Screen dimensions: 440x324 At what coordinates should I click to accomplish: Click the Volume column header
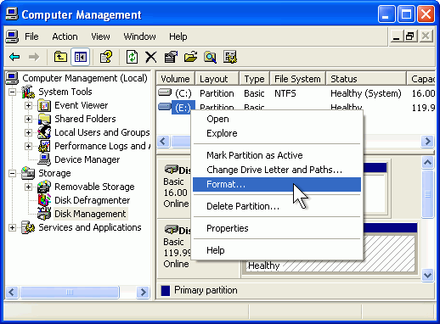[x=175, y=79]
